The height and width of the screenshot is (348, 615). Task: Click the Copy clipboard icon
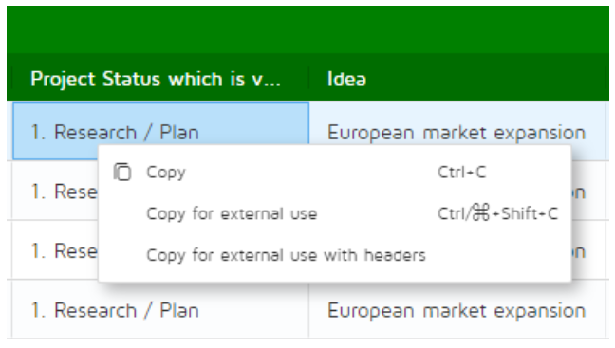pos(122,172)
